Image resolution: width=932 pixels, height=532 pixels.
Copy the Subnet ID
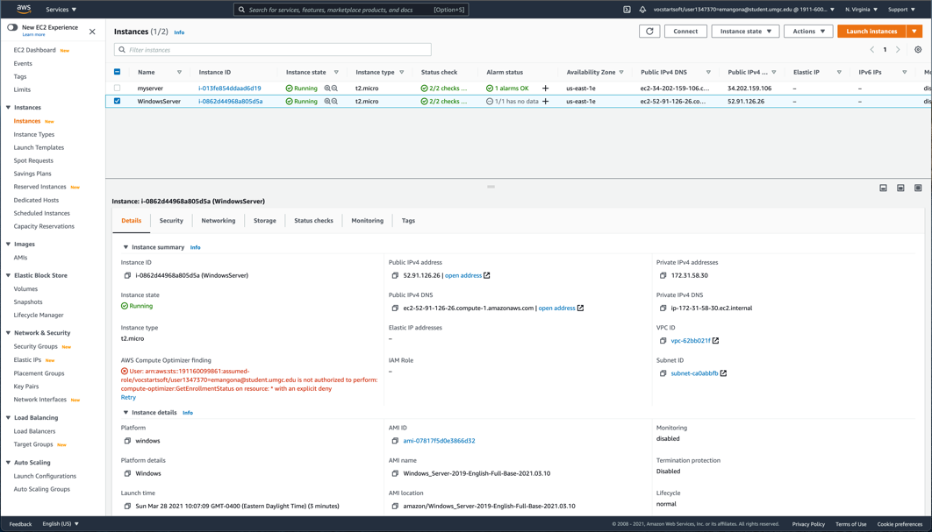point(663,373)
